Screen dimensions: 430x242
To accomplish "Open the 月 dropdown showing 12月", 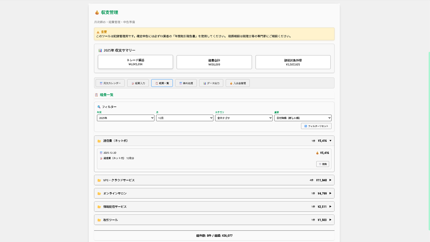I will (x=184, y=118).
